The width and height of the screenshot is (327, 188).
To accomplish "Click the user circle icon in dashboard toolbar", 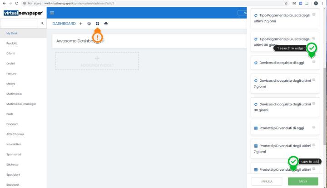I will [x=89, y=24].
